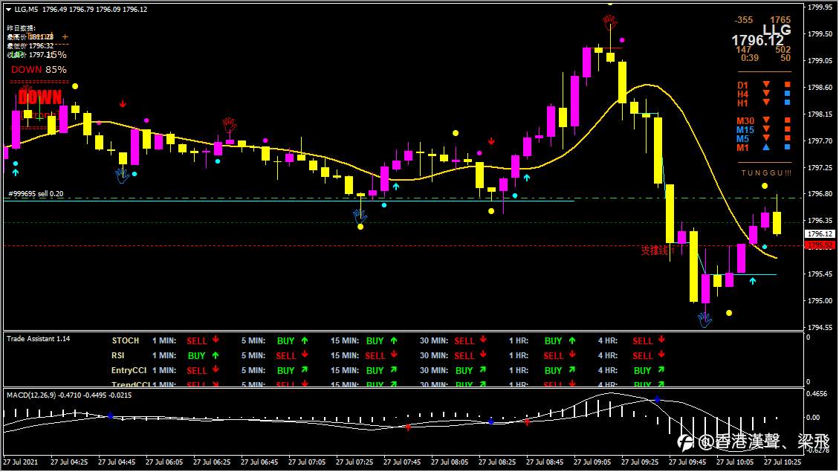Screen dimensions: 839x472
Task: Click the green arrow after RSI 1 MIN BUY
Action: tap(216, 355)
